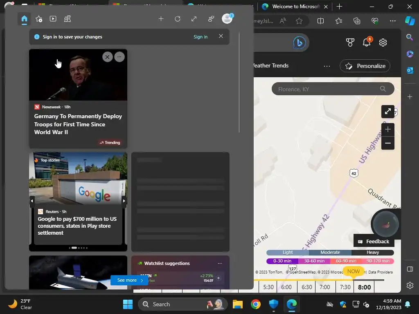Open Outlook in Edge sidebar
This screenshot has height=314, width=419.
click(x=410, y=70)
